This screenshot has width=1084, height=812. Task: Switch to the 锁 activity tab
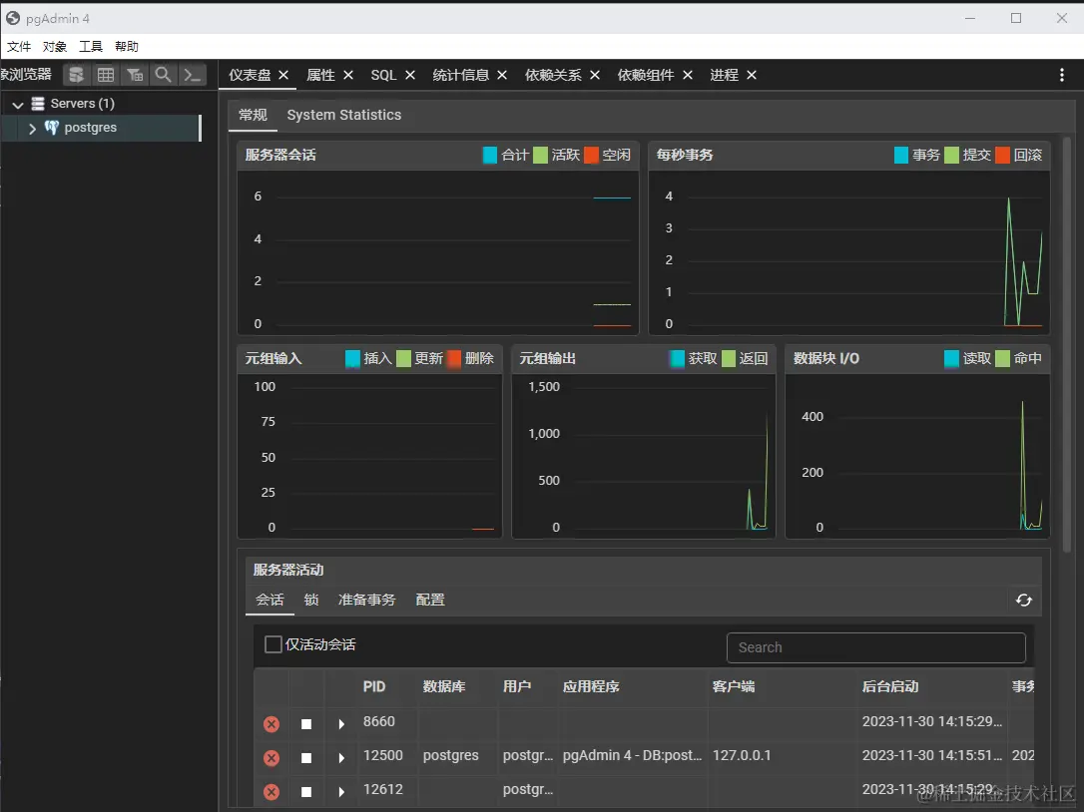[x=311, y=600]
